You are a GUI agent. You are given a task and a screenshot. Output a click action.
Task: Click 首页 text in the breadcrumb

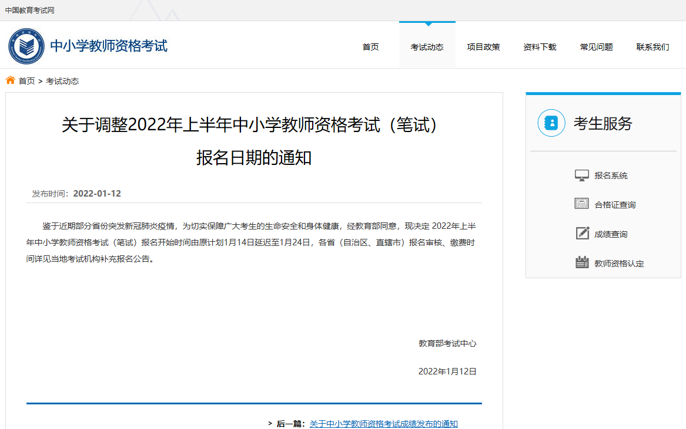(26, 81)
